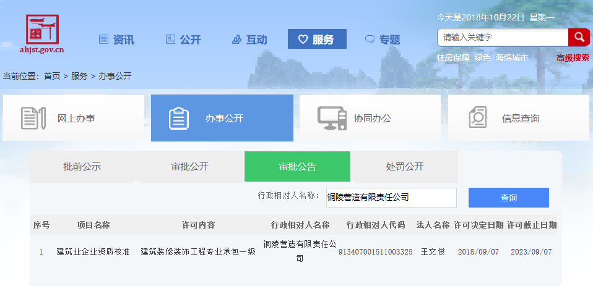Click the code 913407001511003325

point(376,252)
